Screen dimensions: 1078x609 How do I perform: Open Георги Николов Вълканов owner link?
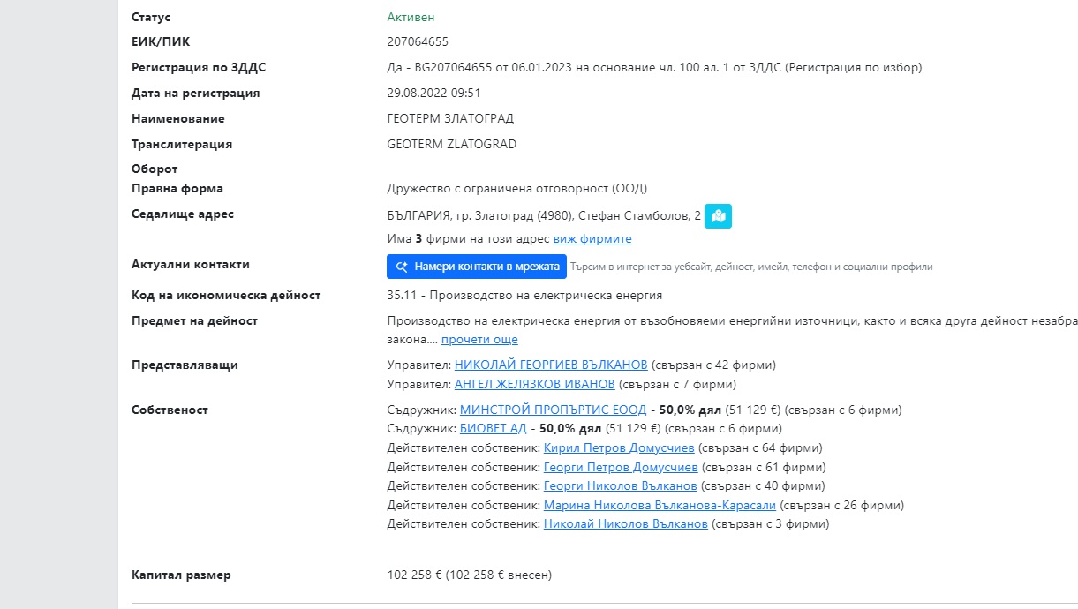click(621, 486)
